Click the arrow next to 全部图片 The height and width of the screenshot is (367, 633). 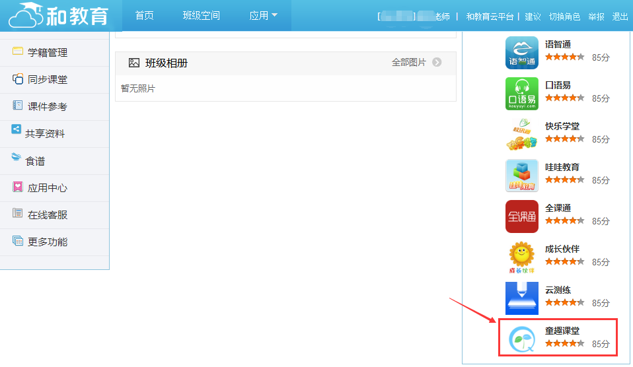click(437, 63)
